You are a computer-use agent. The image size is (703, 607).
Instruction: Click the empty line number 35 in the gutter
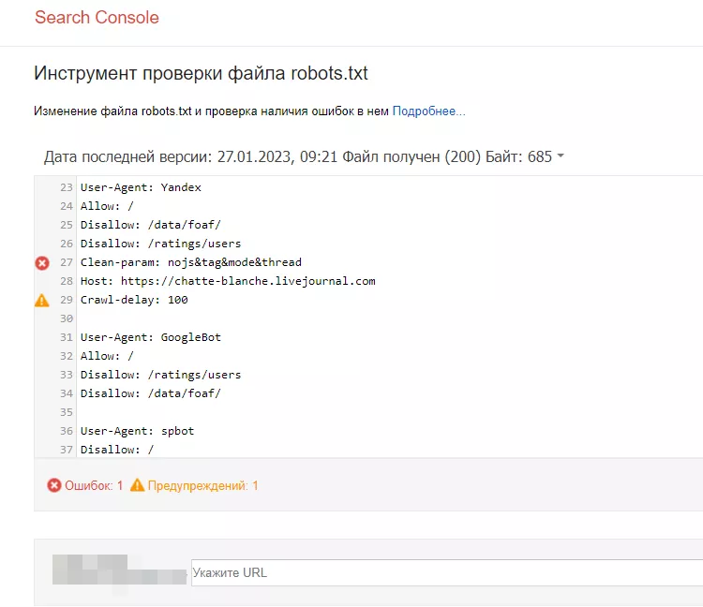pyautogui.click(x=67, y=412)
